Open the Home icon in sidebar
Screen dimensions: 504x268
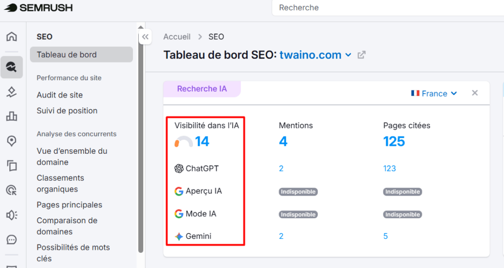(12, 36)
